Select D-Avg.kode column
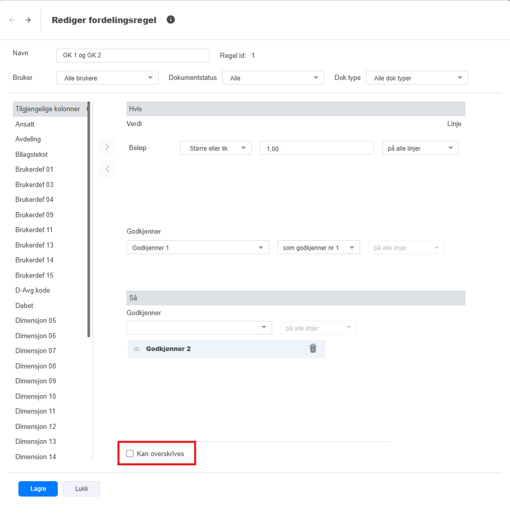Viewport: 510px width, 515px height. (32, 291)
